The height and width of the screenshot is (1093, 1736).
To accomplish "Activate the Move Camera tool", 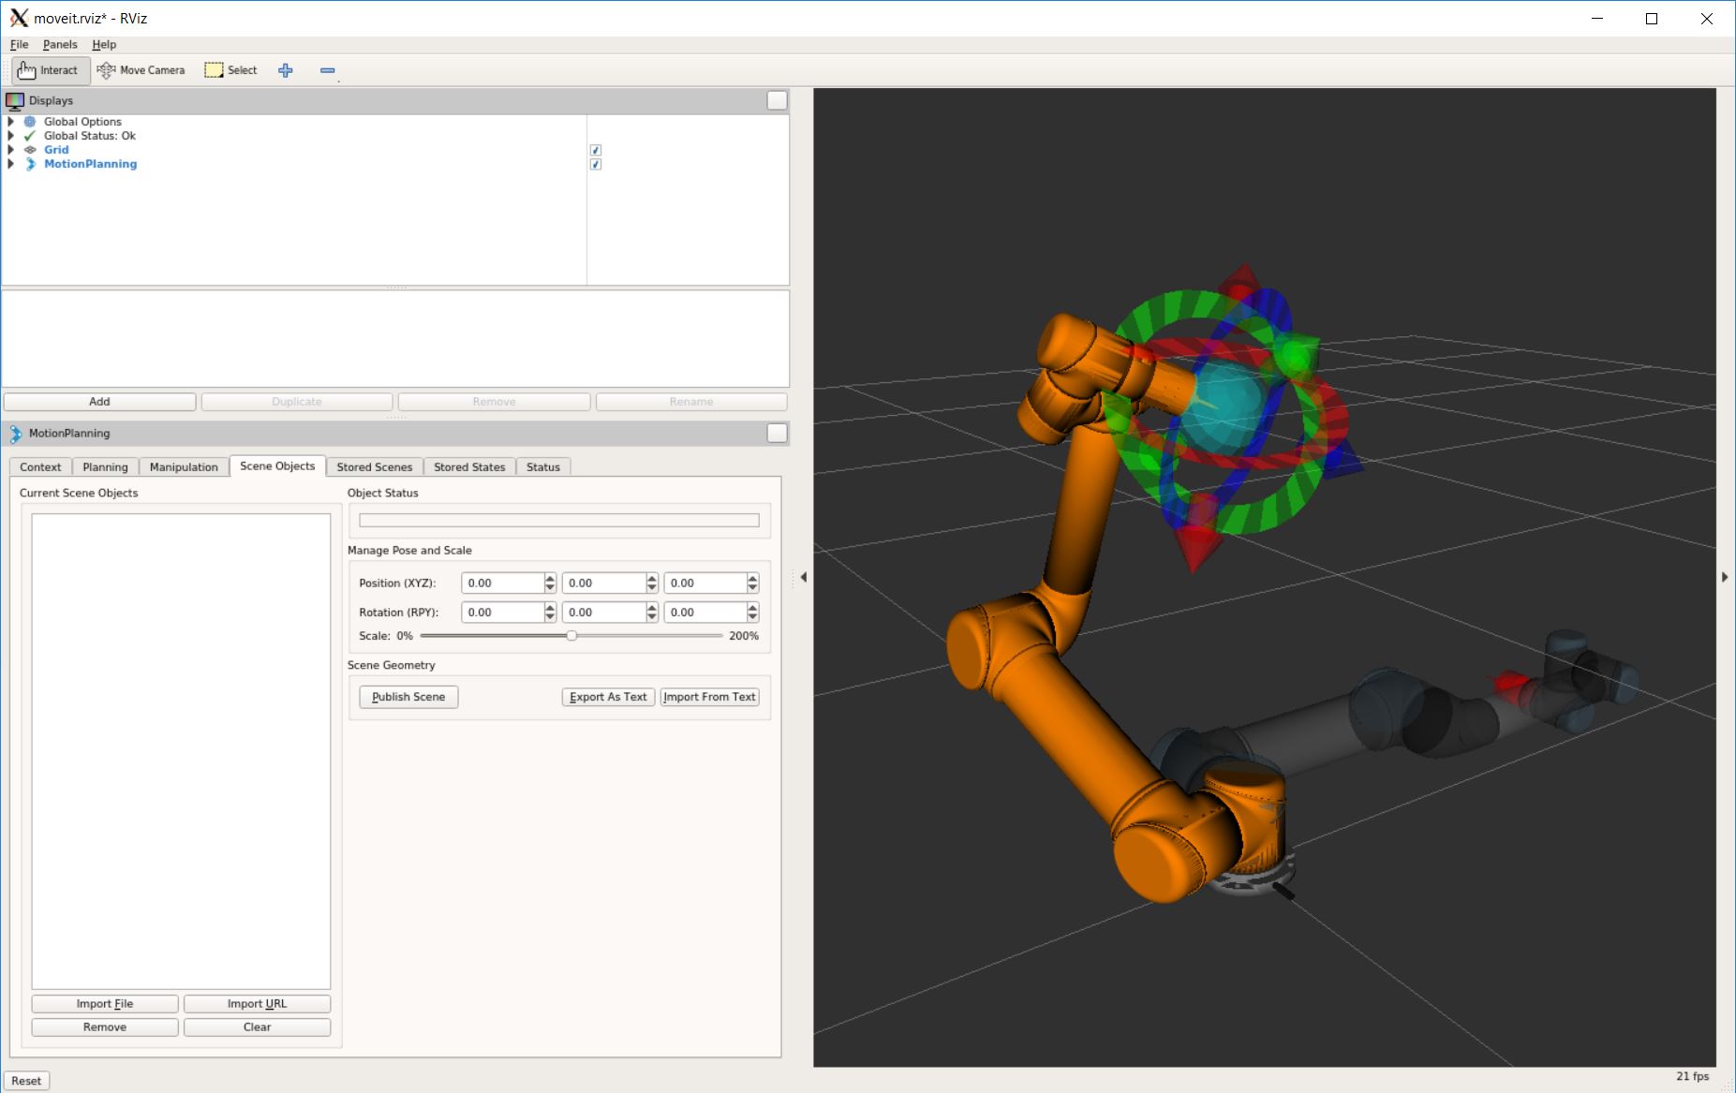I will [x=141, y=70].
